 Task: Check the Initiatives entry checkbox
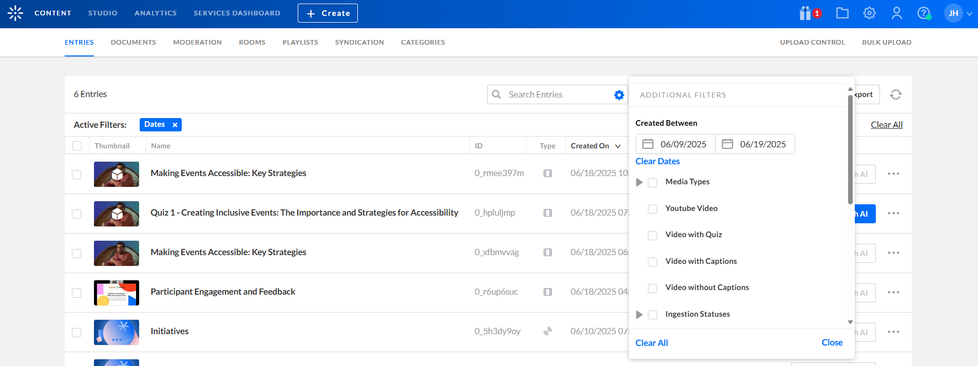pos(76,333)
